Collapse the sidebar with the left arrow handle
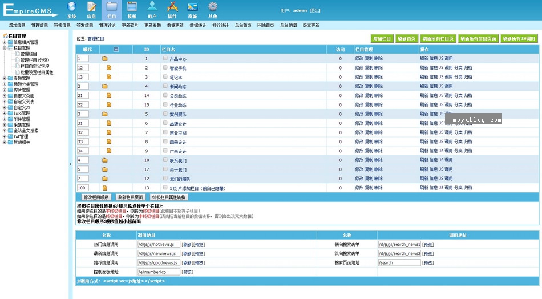 (x=71, y=164)
